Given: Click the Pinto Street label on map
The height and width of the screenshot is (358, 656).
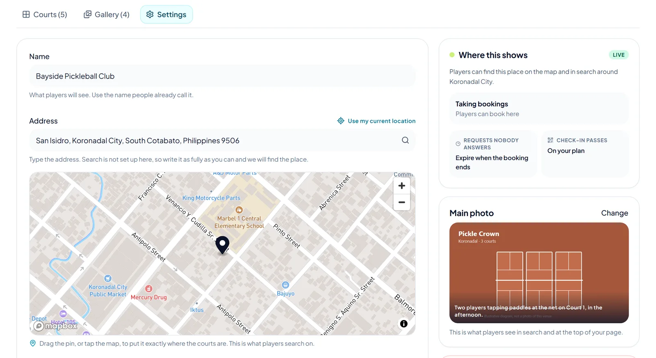Looking at the screenshot, I should [287, 236].
